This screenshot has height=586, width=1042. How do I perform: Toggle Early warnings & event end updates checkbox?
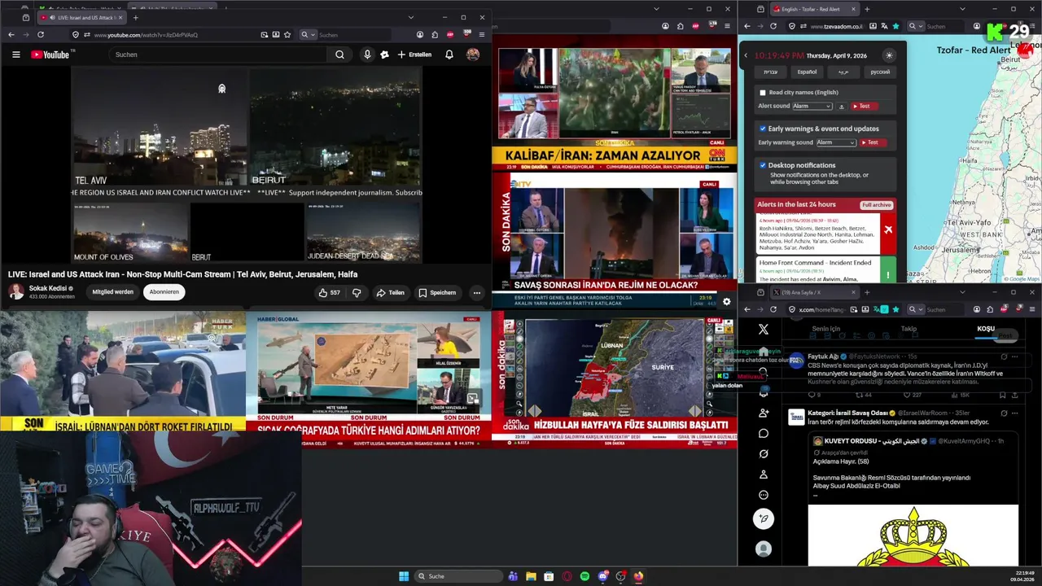pyautogui.click(x=763, y=129)
